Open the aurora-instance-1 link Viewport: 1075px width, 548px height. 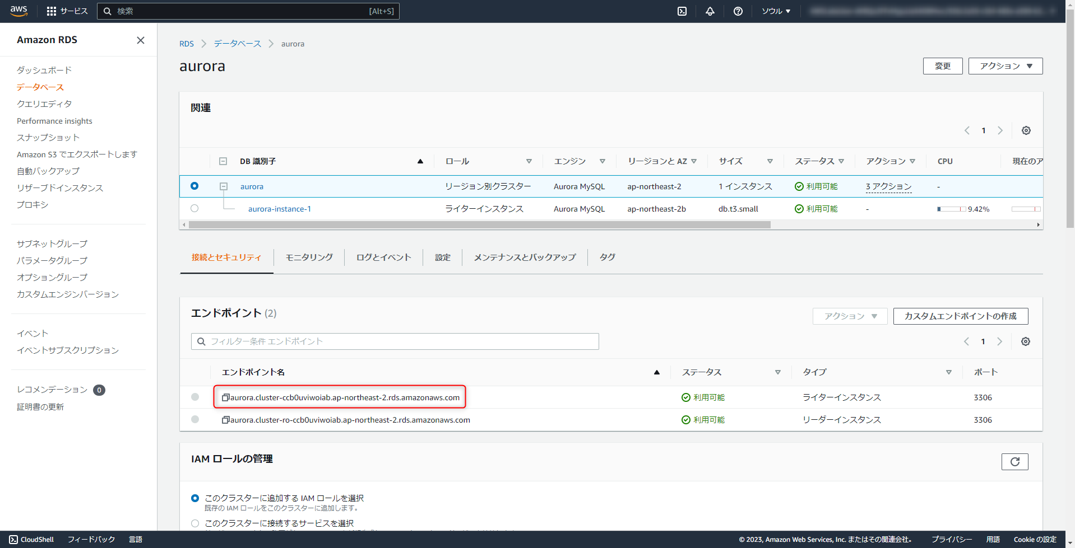point(279,208)
